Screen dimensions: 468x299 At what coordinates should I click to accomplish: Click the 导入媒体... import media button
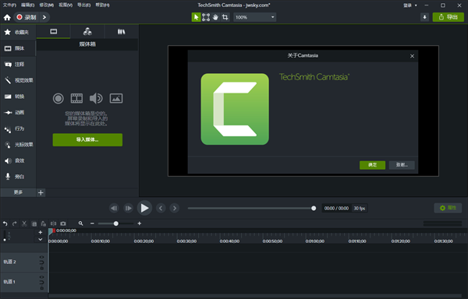(x=87, y=139)
